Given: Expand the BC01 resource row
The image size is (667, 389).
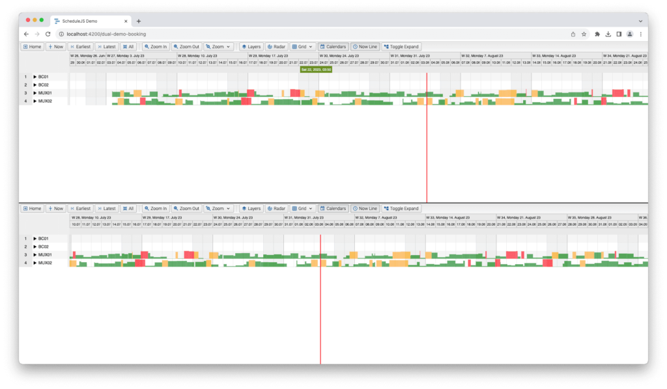Looking at the screenshot, I should [35, 76].
